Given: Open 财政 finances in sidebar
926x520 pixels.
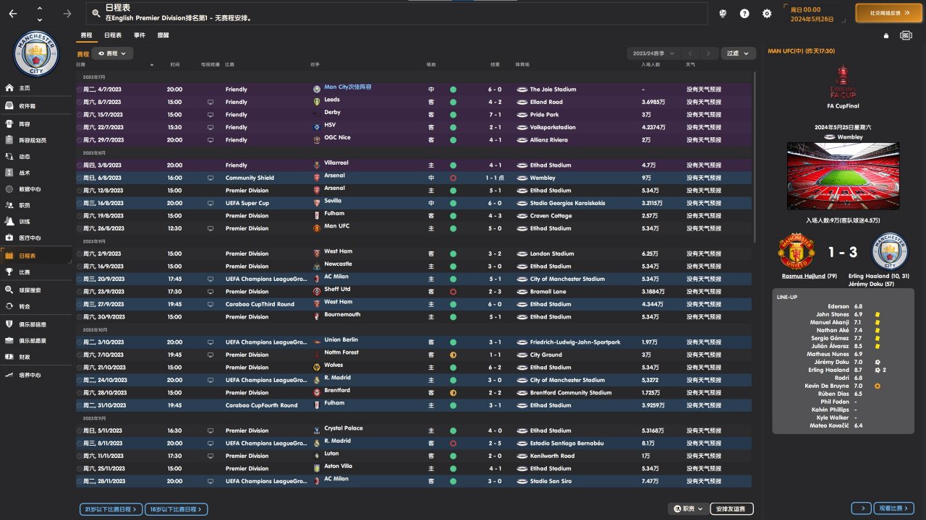Looking at the screenshot, I should pos(36,357).
